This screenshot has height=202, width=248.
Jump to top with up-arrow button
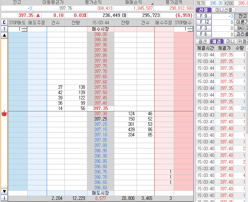click(4, 29)
